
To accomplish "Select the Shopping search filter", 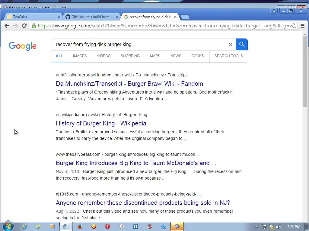I will point(130,56).
